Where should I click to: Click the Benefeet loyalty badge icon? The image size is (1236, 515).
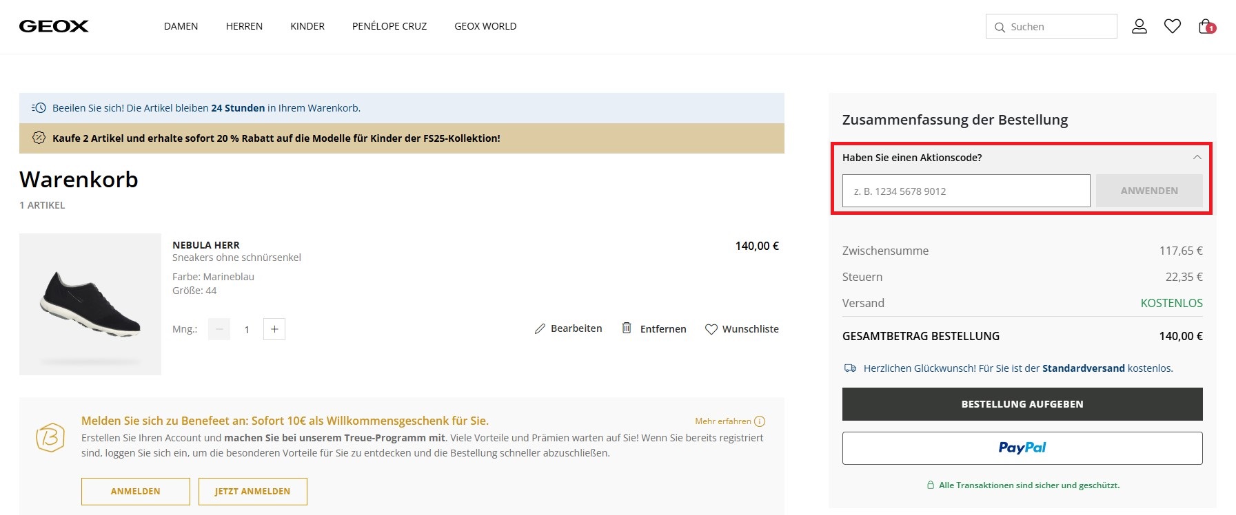[x=50, y=437]
